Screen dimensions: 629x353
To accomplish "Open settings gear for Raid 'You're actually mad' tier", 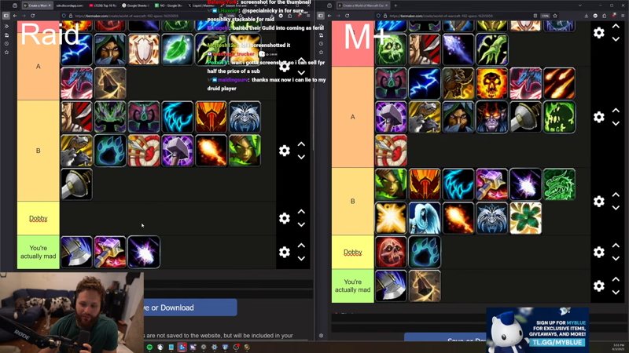I will click(x=285, y=252).
